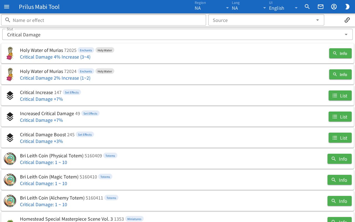This screenshot has width=355, height=222.
Task: Click Bri Leith Coin (Magic Totem) icon
Action: [10, 180]
